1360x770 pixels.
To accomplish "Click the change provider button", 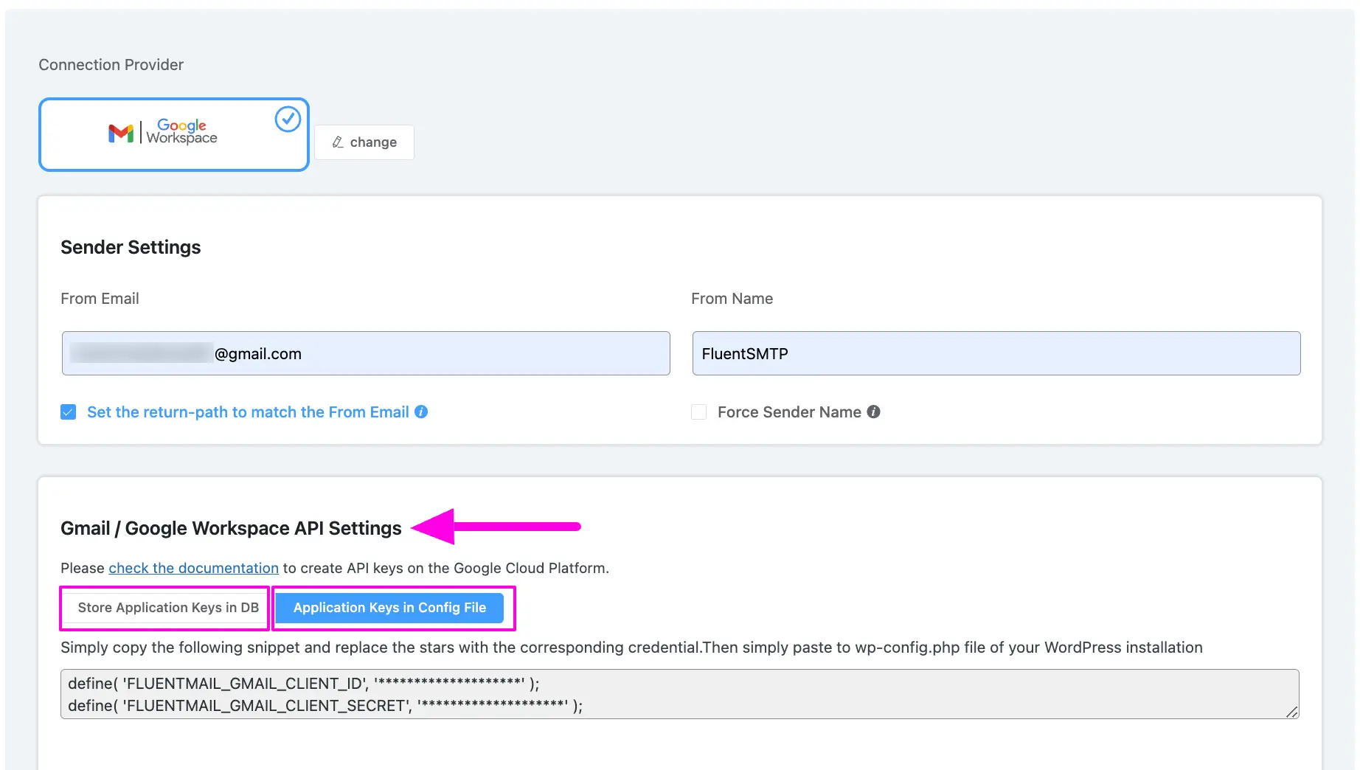I will [x=364, y=142].
